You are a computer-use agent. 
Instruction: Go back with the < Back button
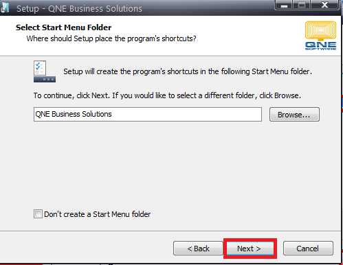point(198,249)
